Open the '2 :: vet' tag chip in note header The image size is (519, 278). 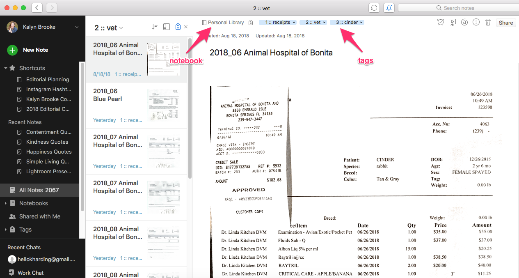[x=313, y=22]
